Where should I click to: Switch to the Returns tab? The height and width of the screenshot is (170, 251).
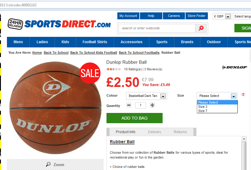tap(180, 132)
